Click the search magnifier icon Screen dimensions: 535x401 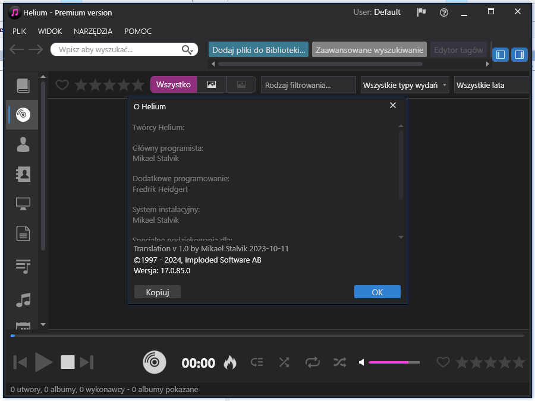point(187,50)
